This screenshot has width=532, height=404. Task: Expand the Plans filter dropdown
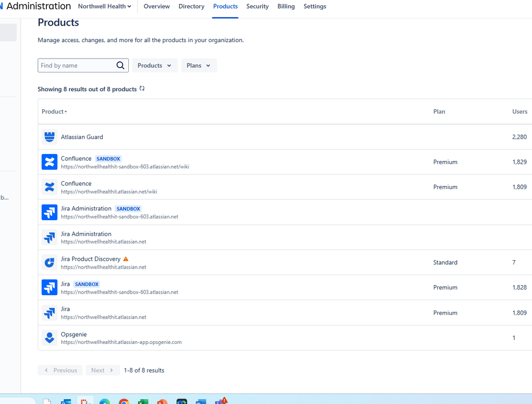pos(199,66)
